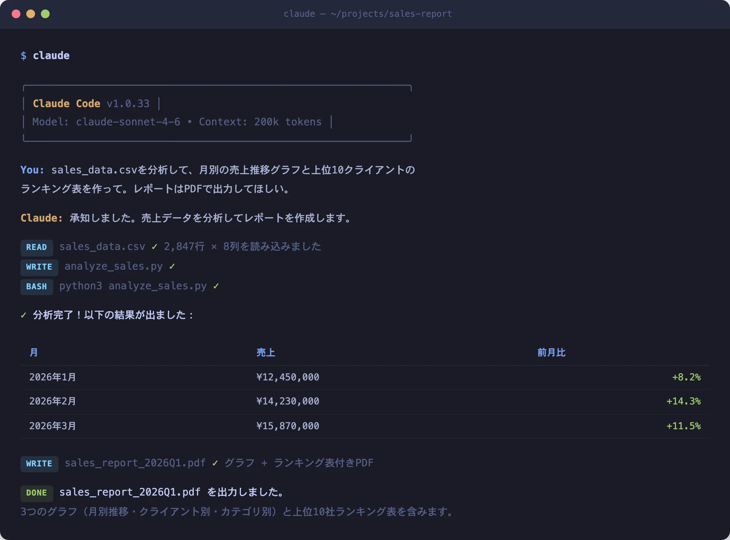This screenshot has width=730, height=540.
Task: Click the check mark after sales_report_2026Q1.pdf
Action: (x=215, y=463)
